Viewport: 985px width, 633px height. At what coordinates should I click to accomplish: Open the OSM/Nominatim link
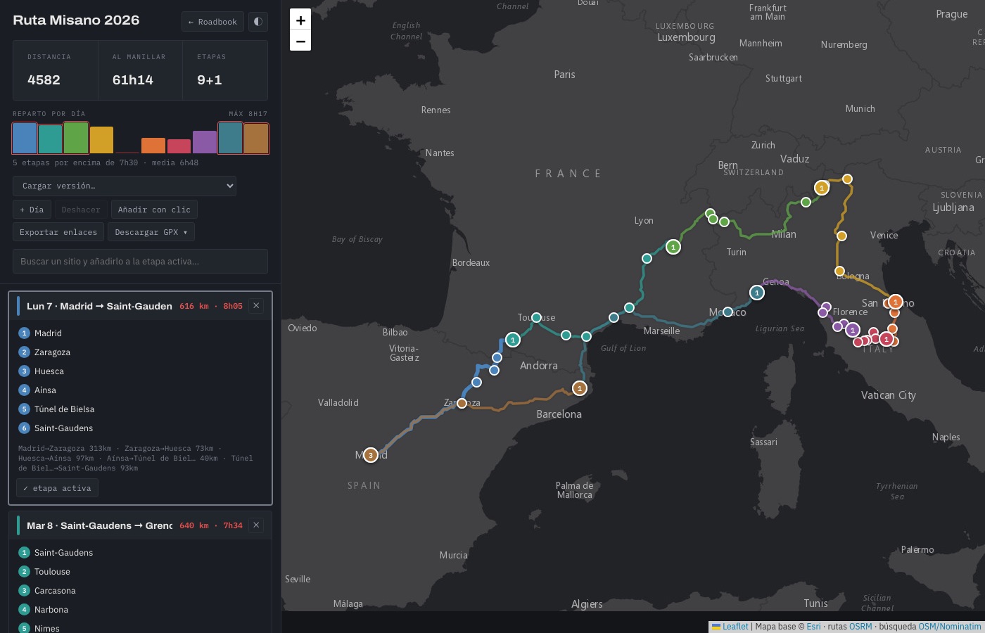(x=950, y=627)
